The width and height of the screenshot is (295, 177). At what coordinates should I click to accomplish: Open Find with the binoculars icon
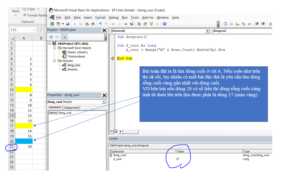(x=93, y=24)
